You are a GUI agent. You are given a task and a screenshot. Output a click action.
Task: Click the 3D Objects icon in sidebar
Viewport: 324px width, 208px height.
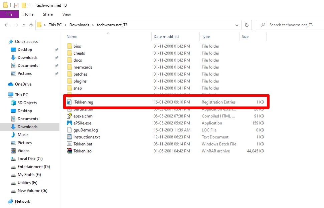[13, 103]
